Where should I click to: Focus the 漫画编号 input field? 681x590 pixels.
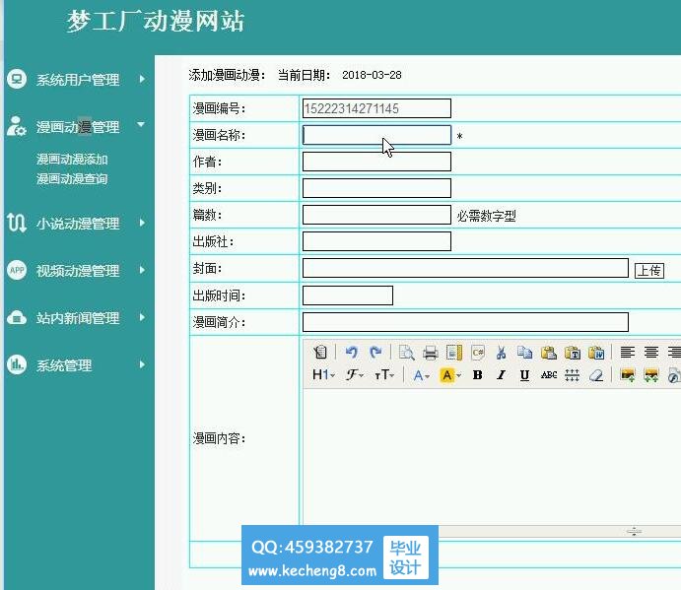pyautogui.click(x=376, y=108)
